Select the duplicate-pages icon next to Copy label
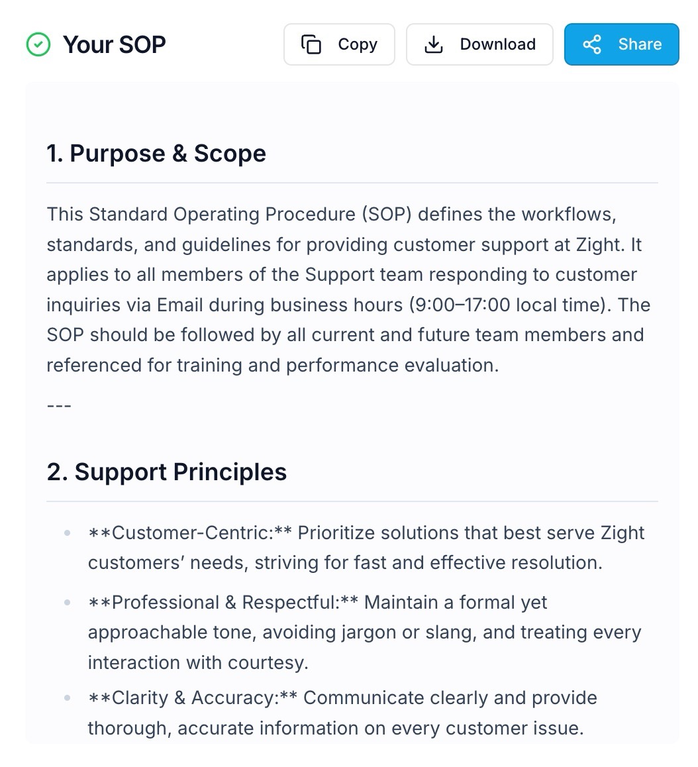The image size is (698, 767). (310, 44)
